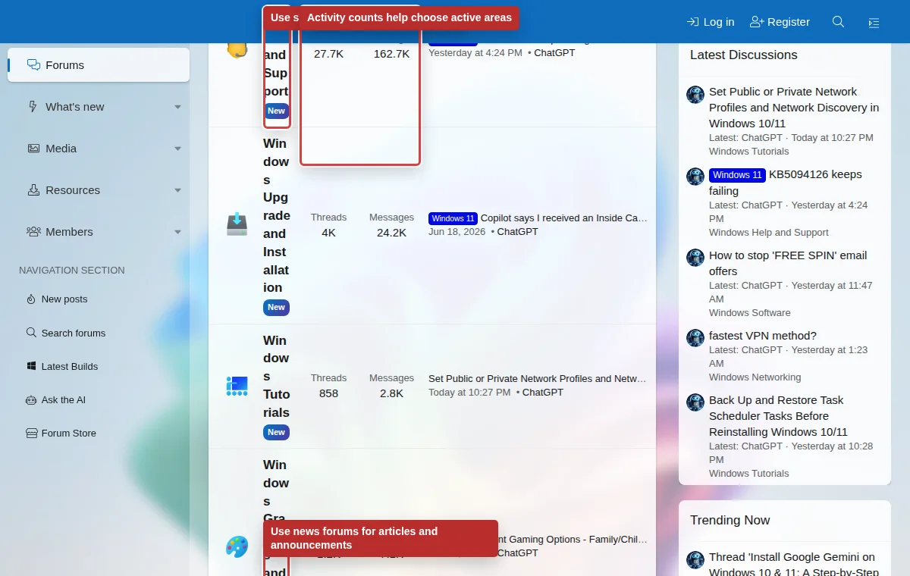Click the 858 threads count
Screen dimensions: 910x576
pyautogui.click(x=328, y=393)
